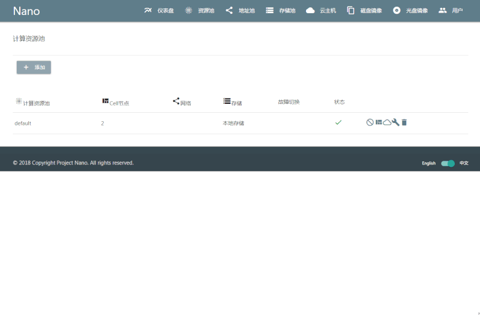Click the cloud instances icon in default row

coord(387,122)
